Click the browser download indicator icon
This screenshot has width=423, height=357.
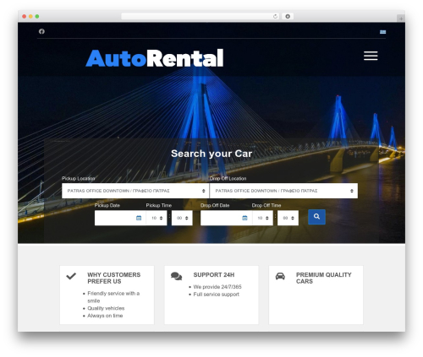point(288,16)
